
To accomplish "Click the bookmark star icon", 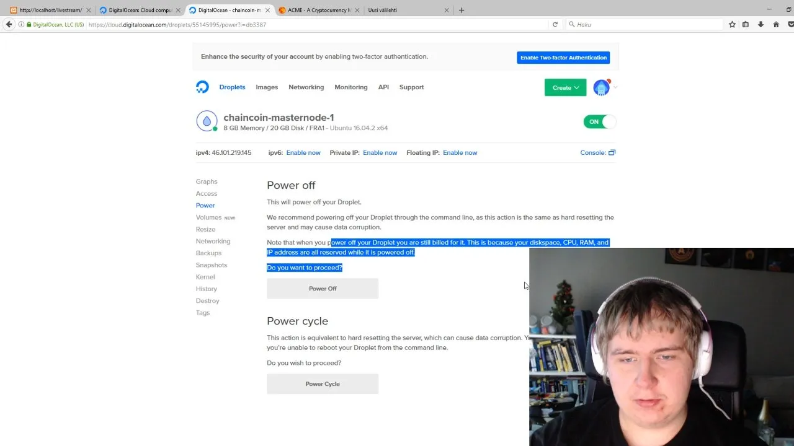I will [732, 24].
